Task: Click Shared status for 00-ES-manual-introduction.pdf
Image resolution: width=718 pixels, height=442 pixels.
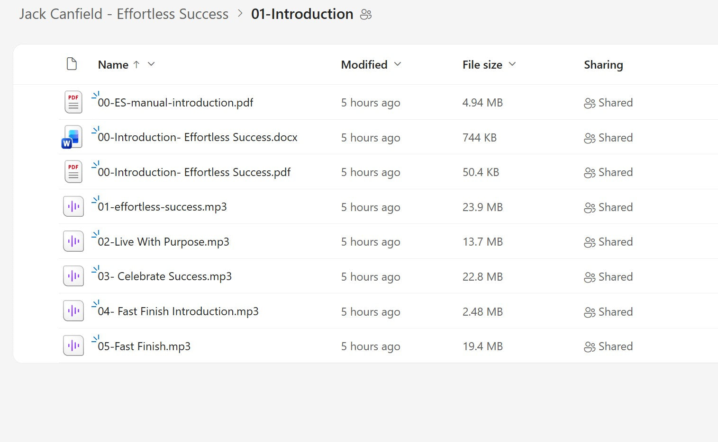Action: (609, 103)
